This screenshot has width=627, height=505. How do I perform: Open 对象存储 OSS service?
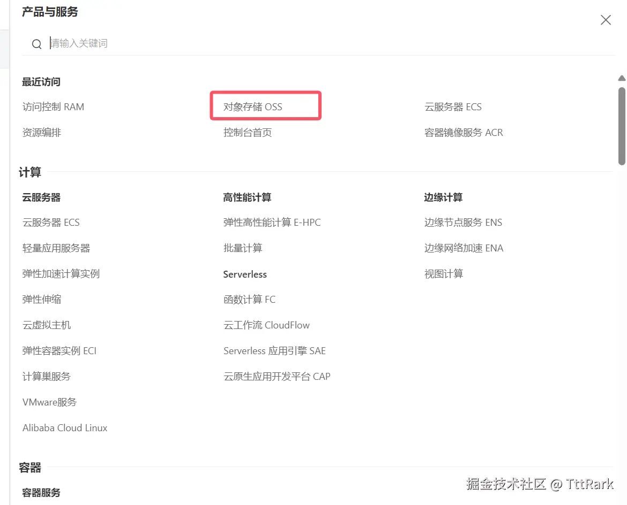coord(253,107)
